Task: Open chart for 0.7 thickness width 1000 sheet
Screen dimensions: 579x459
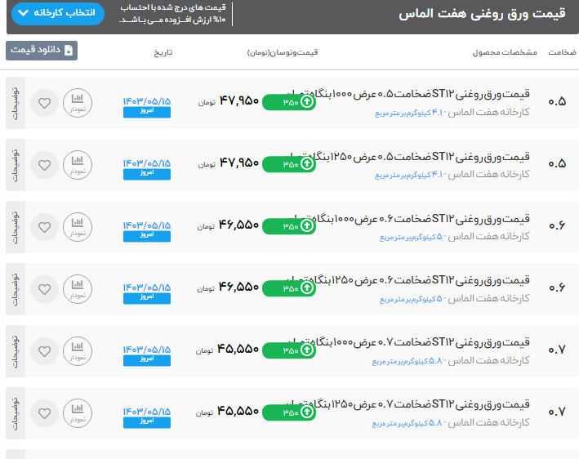Action: click(x=78, y=352)
